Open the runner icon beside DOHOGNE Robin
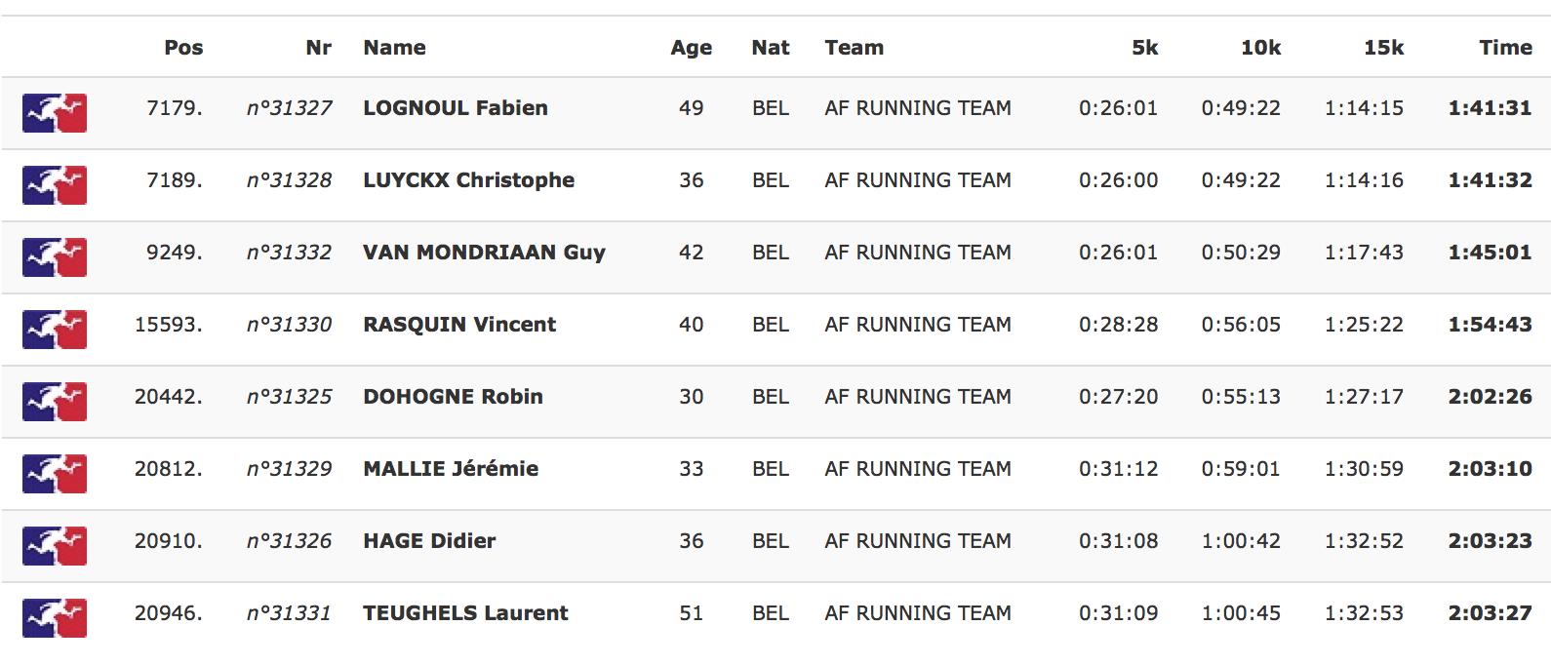The width and height of the screenshot is (1551, 665). [55, 402]
